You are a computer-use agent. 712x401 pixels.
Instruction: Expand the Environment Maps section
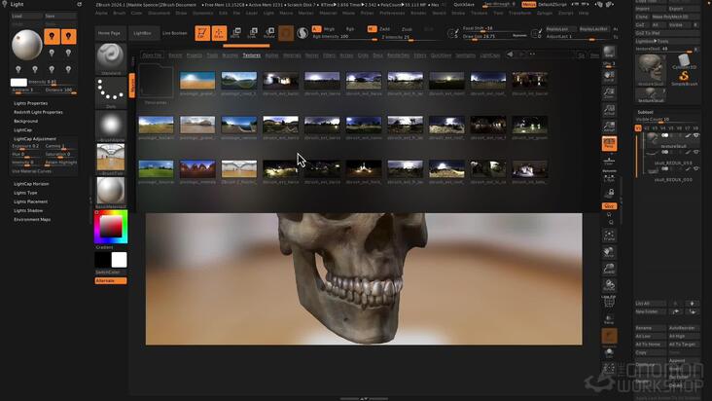click(32, 219)
